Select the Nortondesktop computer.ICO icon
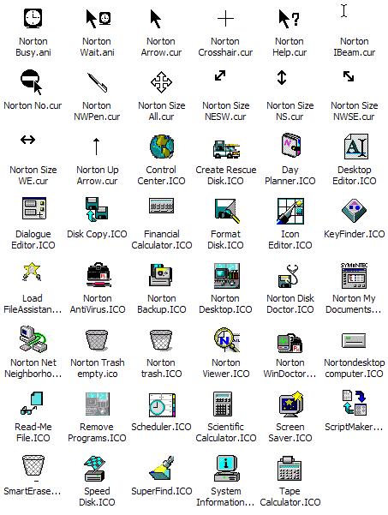This screenshot has width=388, height=515. click(354, 340)
